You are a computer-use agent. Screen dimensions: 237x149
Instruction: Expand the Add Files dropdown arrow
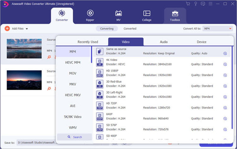click(x=27, y=29)
